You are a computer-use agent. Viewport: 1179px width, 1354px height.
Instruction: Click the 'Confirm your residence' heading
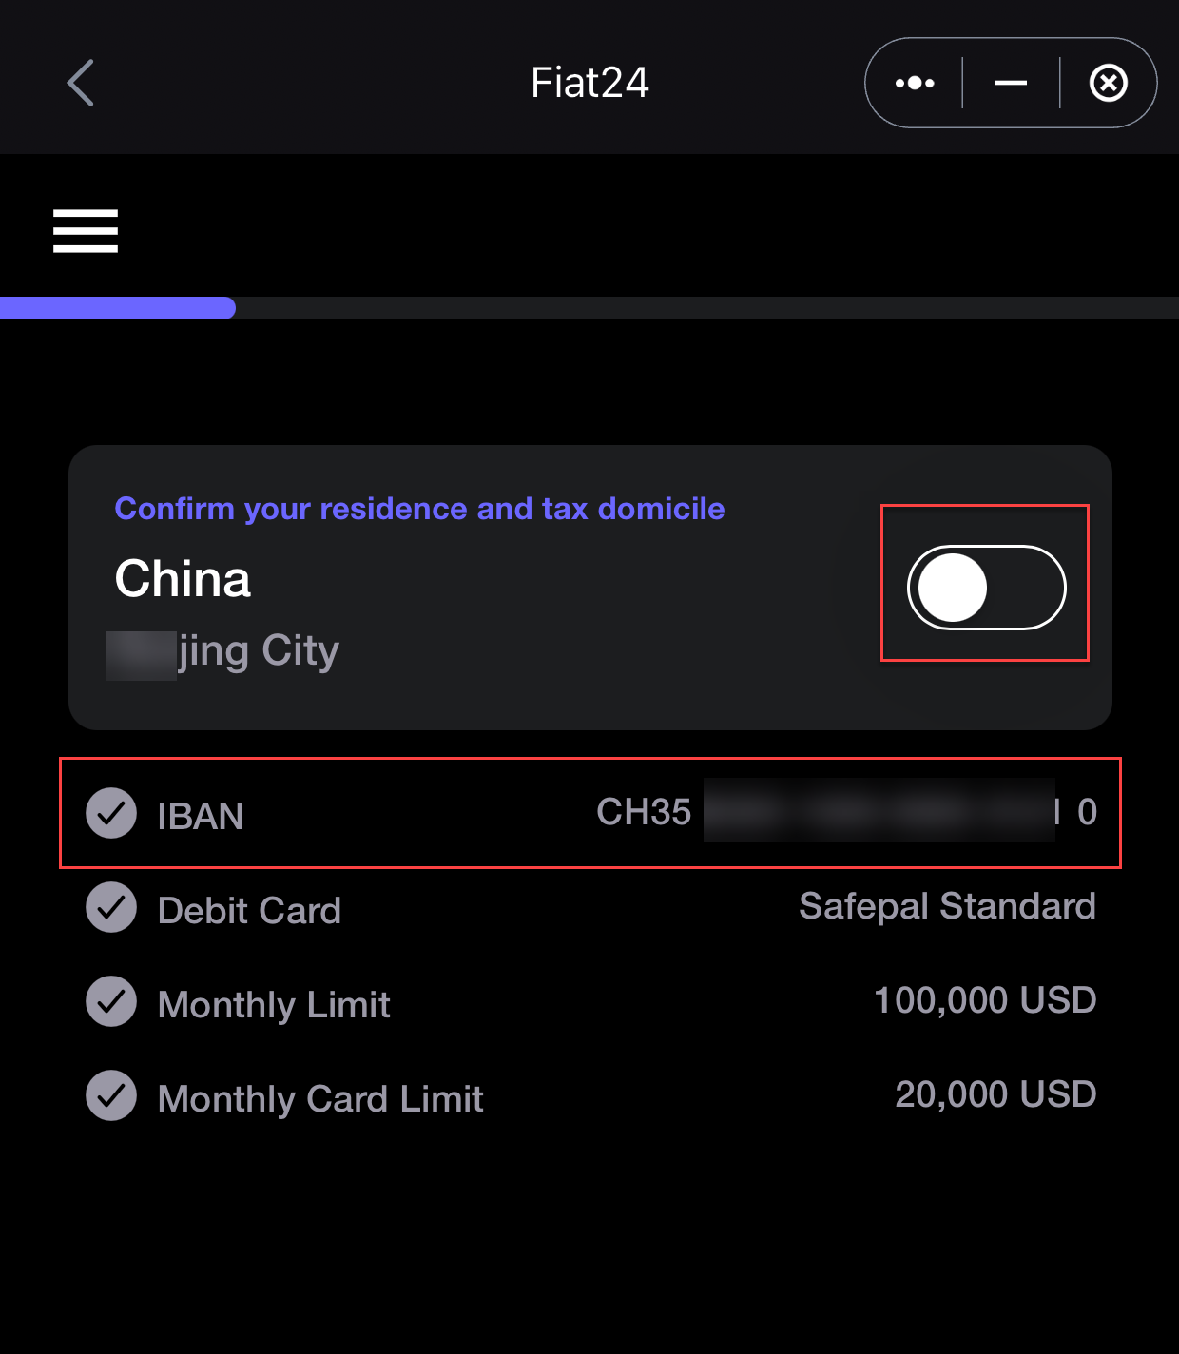(419, 509)
